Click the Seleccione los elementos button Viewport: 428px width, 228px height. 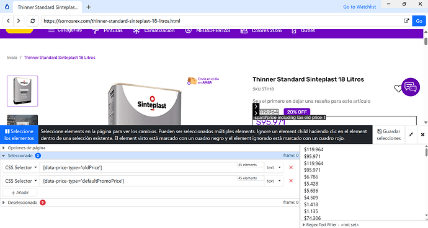point(19,134)
